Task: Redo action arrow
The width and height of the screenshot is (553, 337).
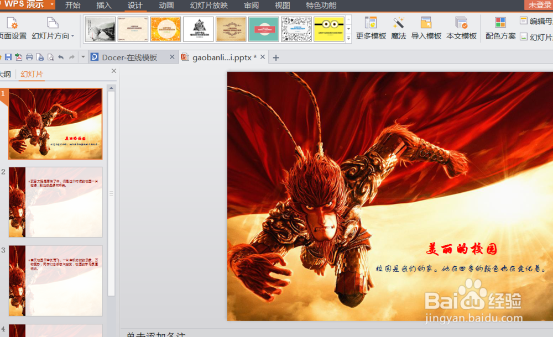Action: coord(71,57)
